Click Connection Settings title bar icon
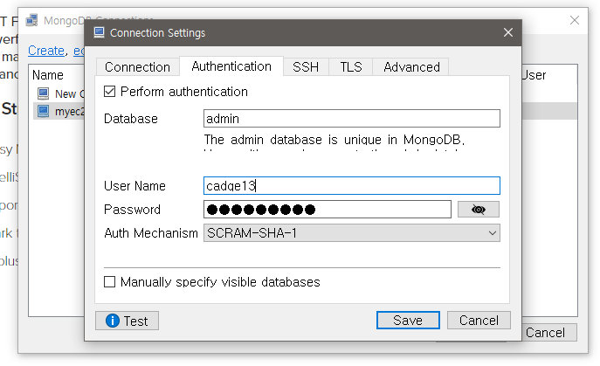 point(99,32)
